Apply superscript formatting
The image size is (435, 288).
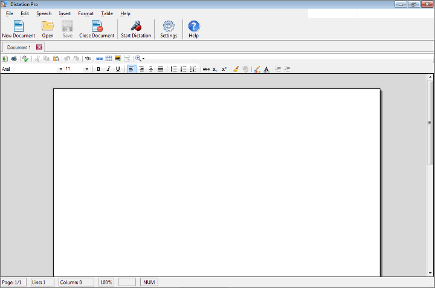[x=224, y=69]
